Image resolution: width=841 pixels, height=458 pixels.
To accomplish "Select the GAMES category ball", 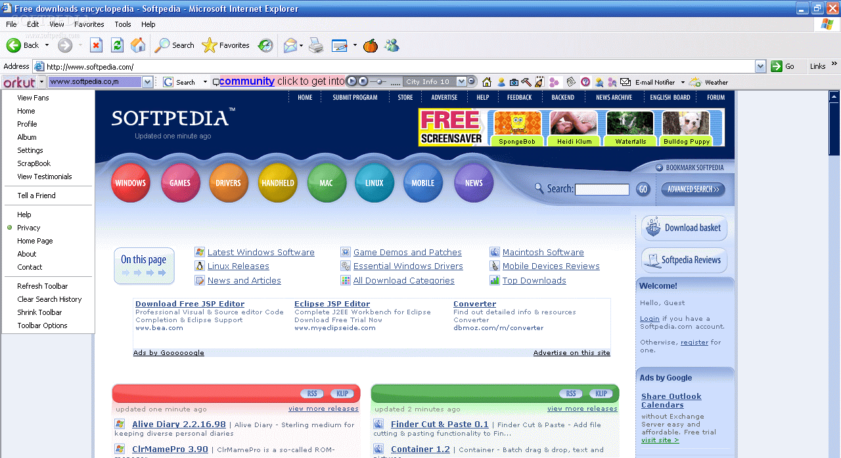I will click(180, 183).
